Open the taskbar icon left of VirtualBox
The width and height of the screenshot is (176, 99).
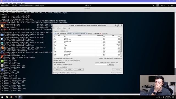click(x=16, y=97)
